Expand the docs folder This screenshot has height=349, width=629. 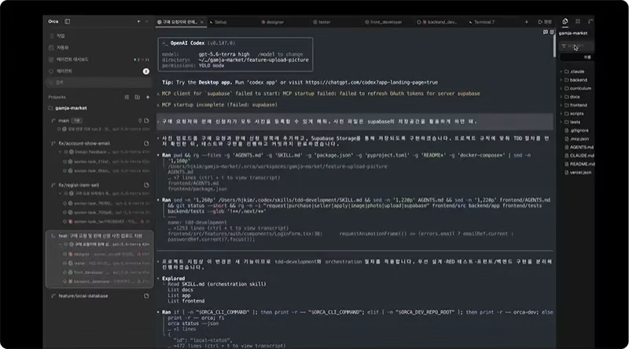[576, 97]
